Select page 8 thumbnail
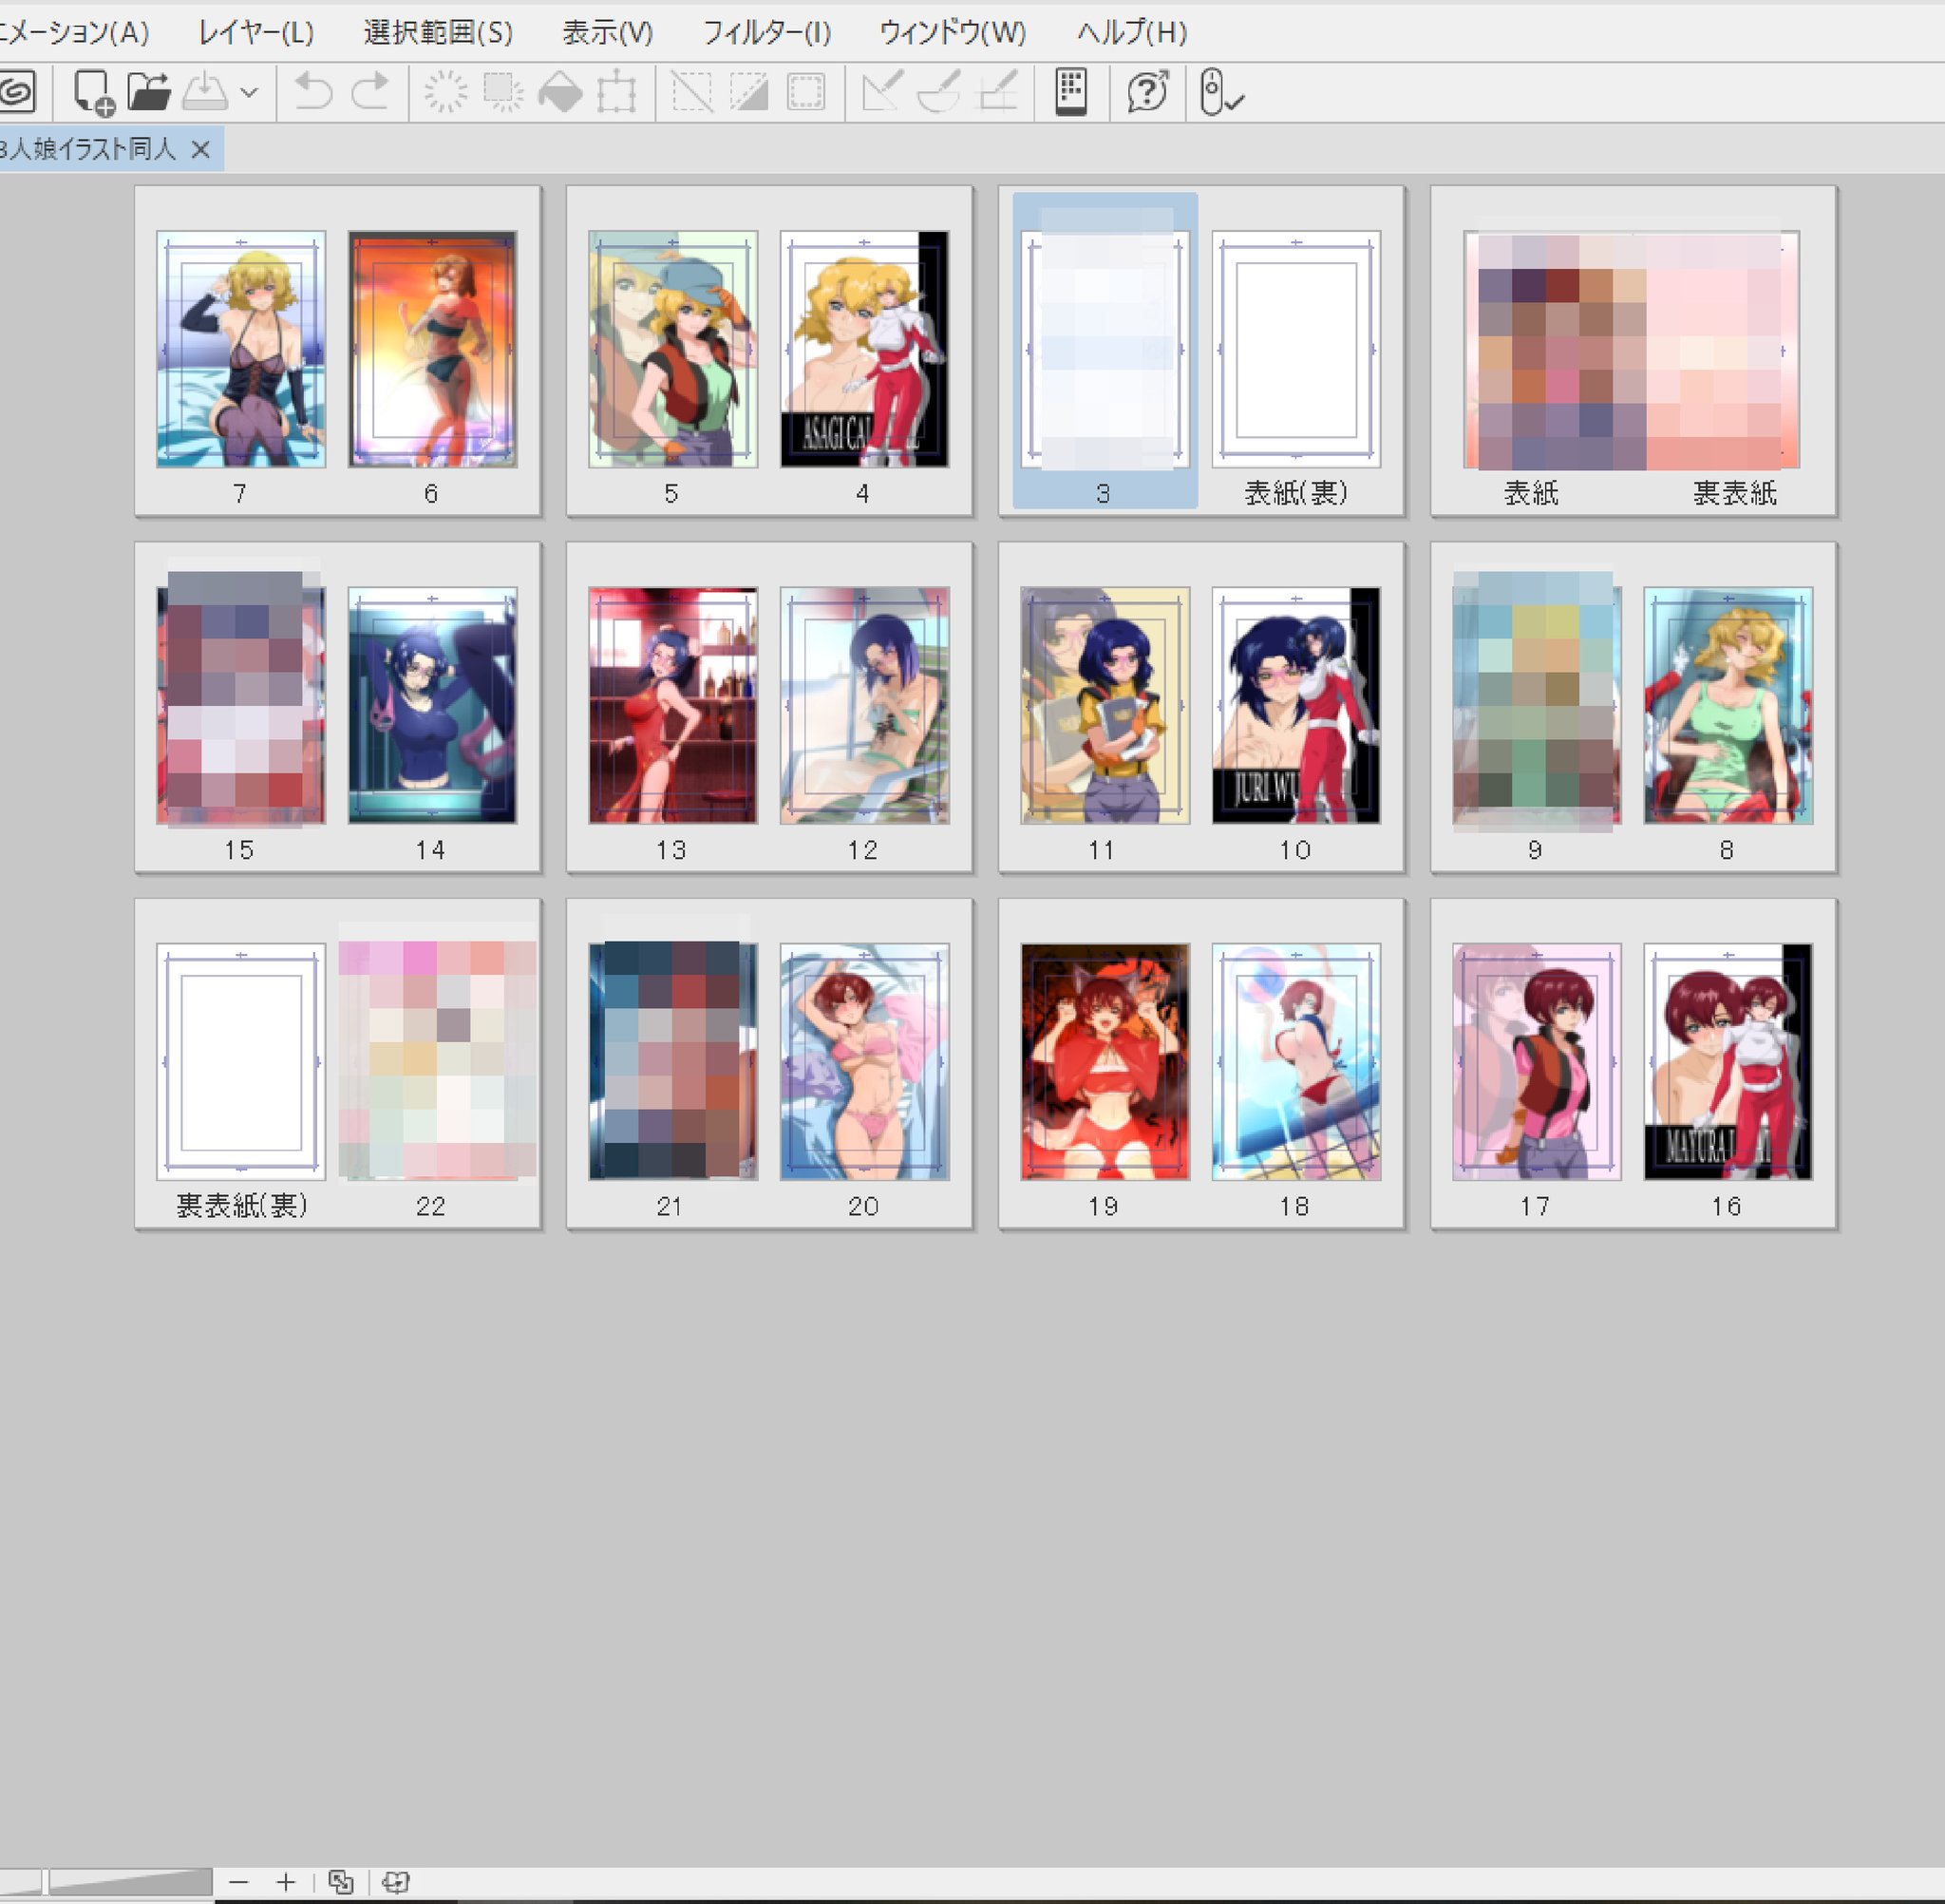The width and height of the screenshot is (1945, 1904). point(1728,705)
